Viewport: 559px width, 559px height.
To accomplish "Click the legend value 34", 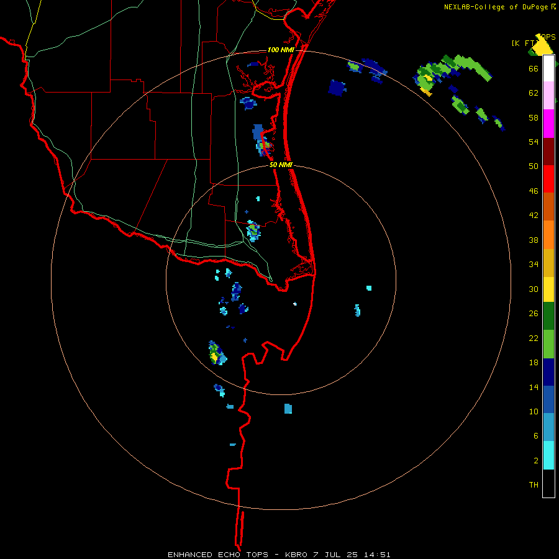I will (x=534, y=265).
